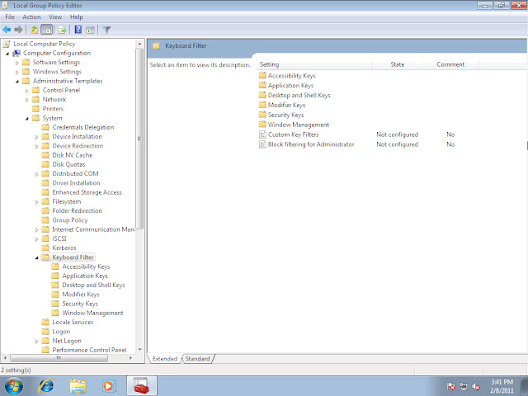528x396 pixels.
Task: Open the File menu
Action: [x=10, y=16]
